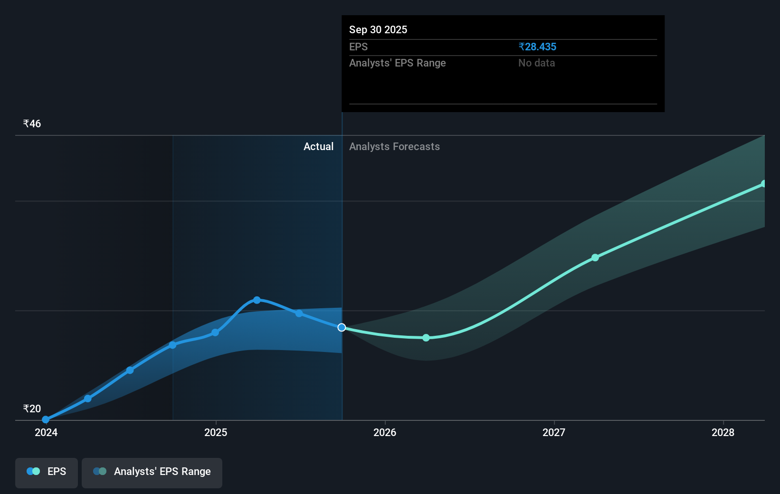Click the EPS legend dot icon
780x494 pixels.
click(x=33, y=471)
